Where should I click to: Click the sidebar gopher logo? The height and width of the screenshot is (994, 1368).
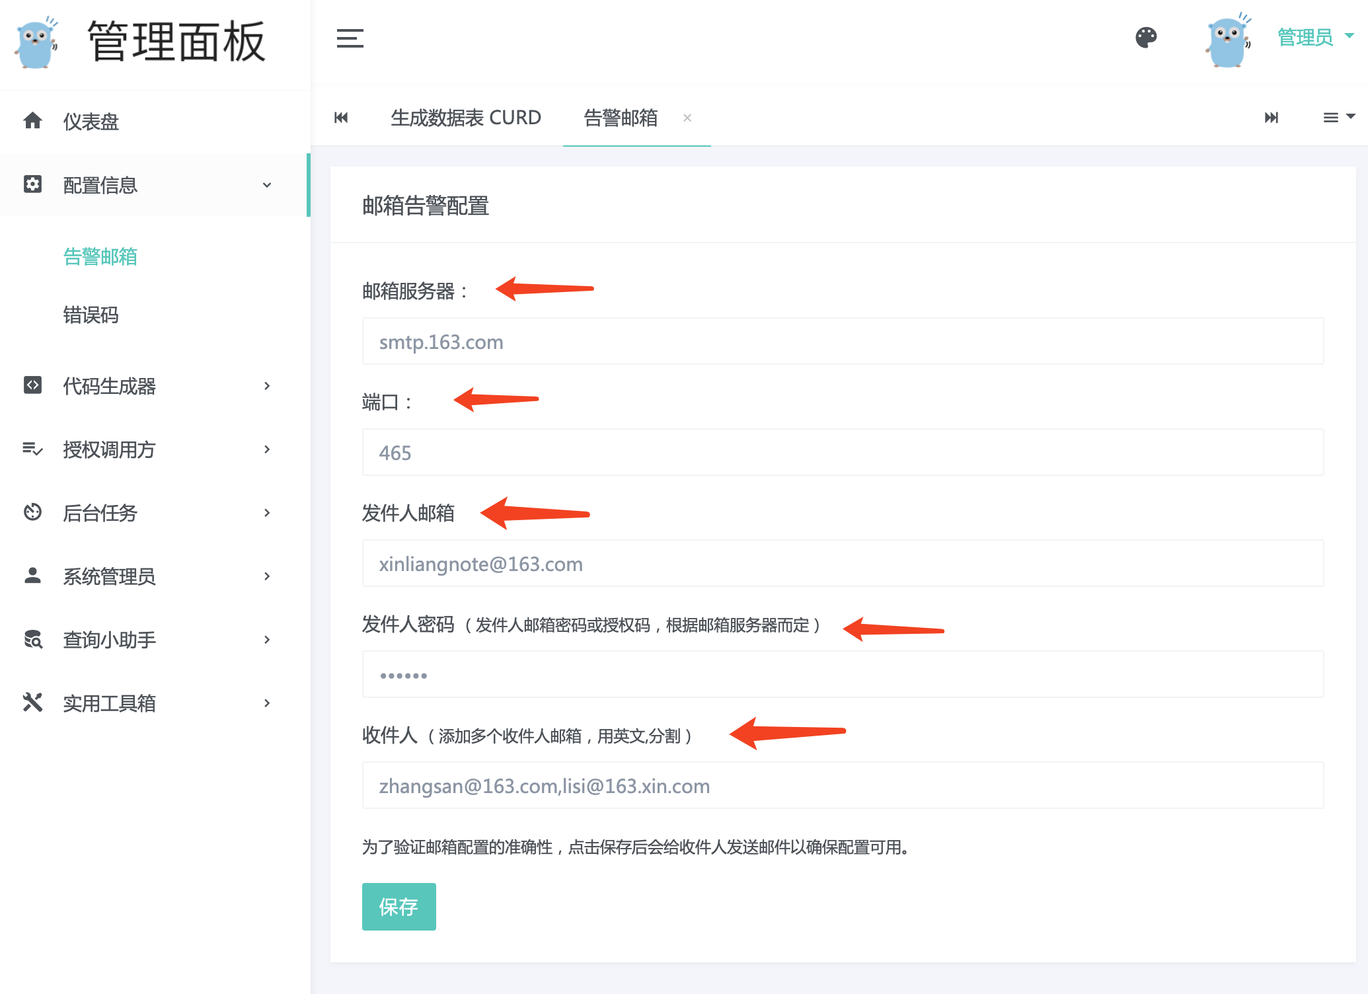(36, 42)
